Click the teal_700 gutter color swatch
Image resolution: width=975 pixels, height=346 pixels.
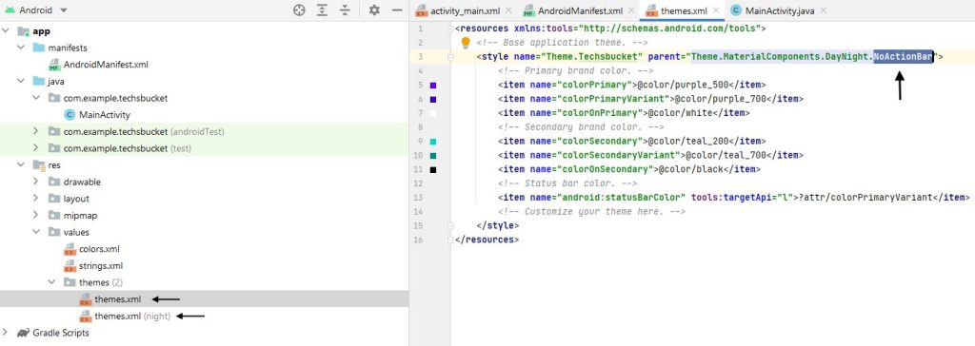tap(433, 155)
